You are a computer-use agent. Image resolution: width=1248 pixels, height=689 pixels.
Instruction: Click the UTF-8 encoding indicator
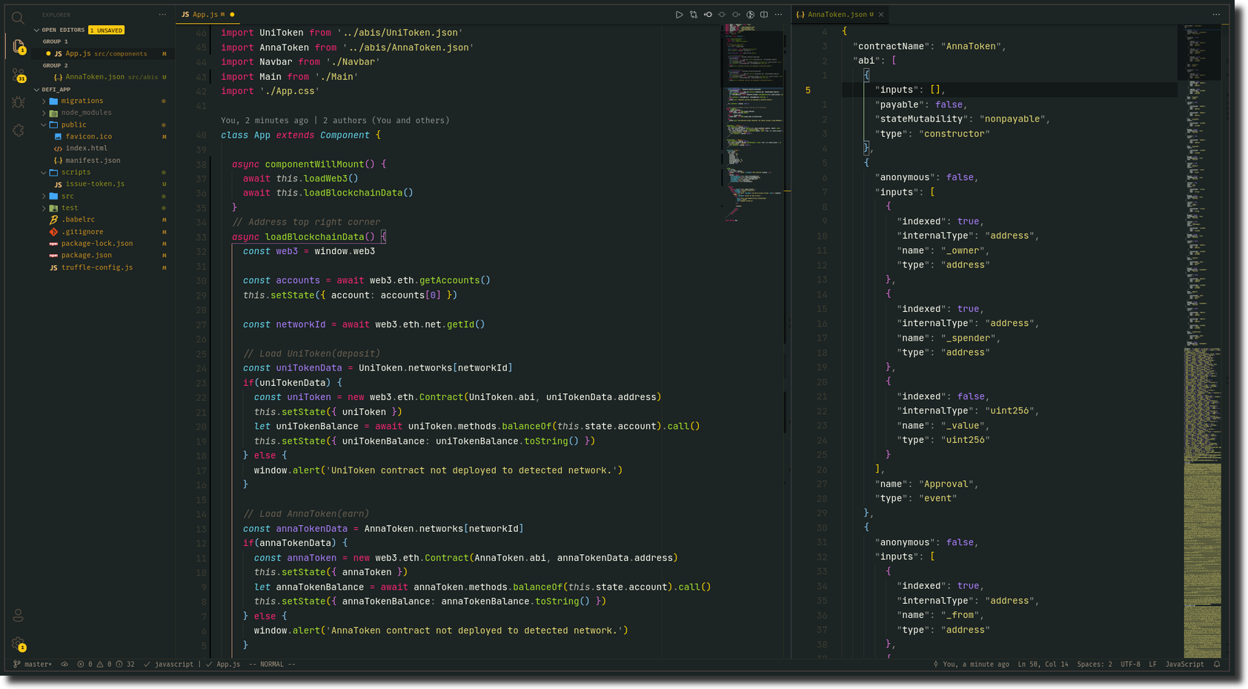click(x=1130, y=664)
